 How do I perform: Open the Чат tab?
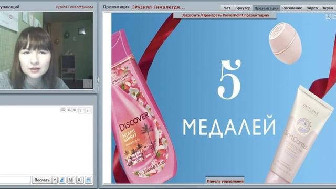click(x=227, y=8)
